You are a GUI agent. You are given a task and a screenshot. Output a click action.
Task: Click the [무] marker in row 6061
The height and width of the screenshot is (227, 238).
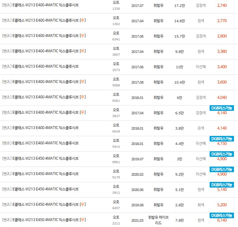tap(83, 97)
